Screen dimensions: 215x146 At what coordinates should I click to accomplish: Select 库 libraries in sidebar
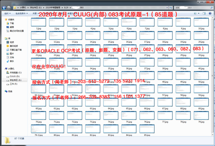pos(8,38)
